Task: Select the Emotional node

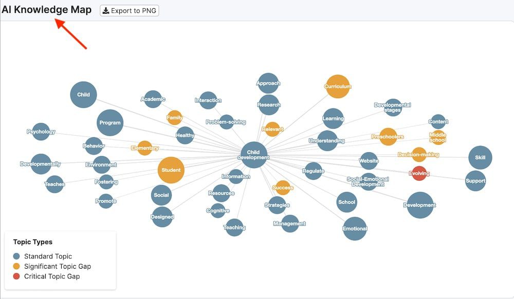Action: click(355, 229)
